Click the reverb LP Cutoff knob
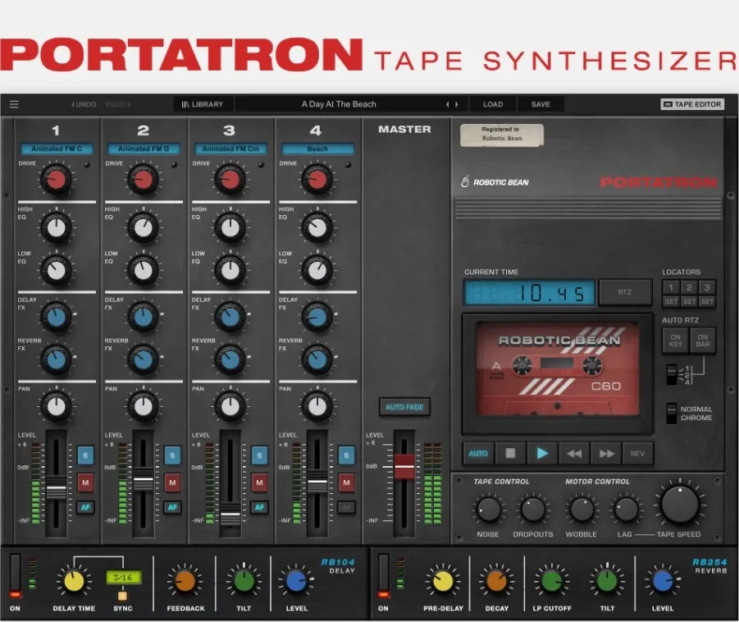This screenshot has height=622, width=739. tap(552, 582)
